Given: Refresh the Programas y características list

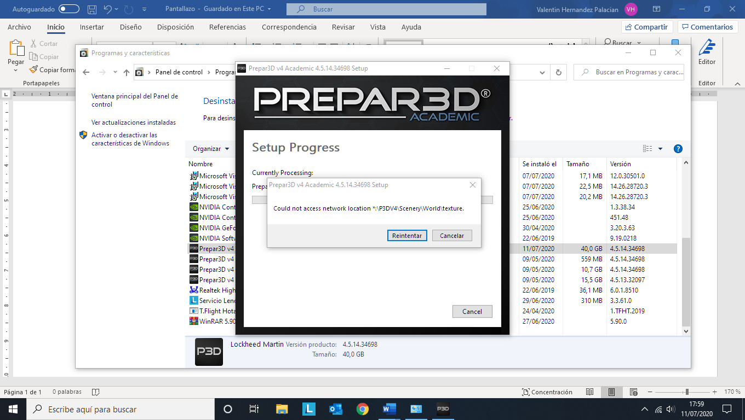Looking at the screenshot, I should 558,72.
